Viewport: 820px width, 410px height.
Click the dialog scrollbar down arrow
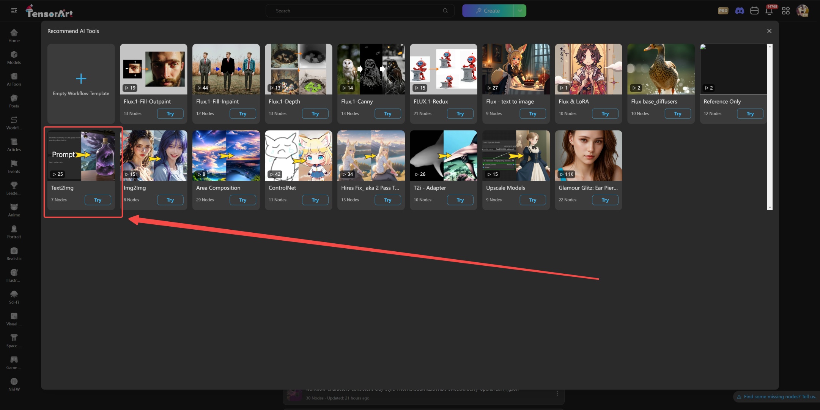pos(770,208)
